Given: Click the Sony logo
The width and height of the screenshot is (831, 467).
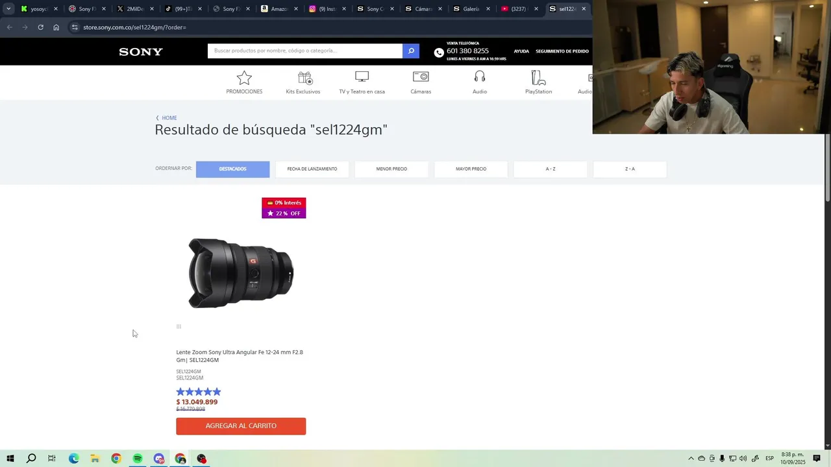Looking at the screenshot, I should point(141,52).
